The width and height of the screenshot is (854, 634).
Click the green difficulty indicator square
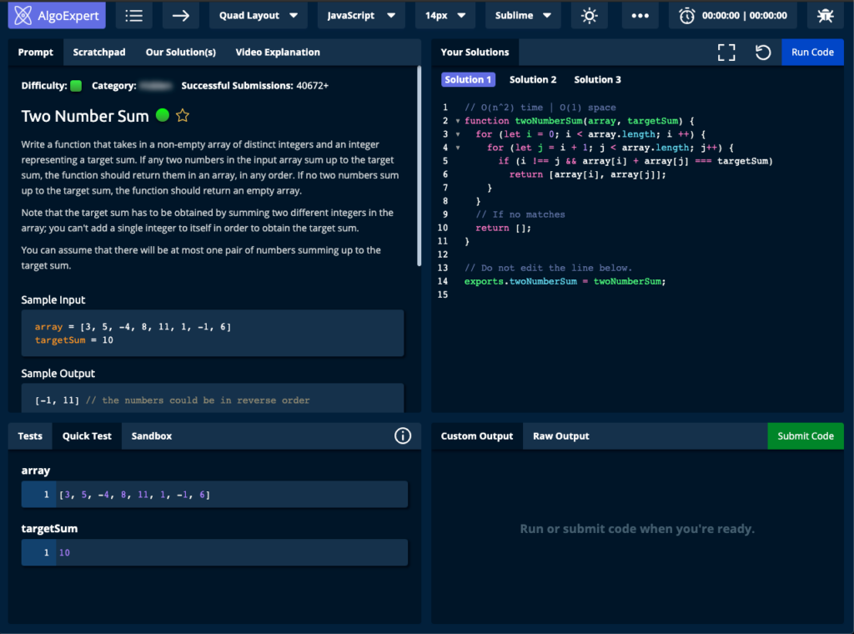point(76,86)
